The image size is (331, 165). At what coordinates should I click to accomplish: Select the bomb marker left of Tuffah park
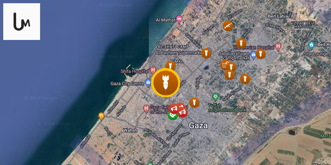tap(194, 103)
